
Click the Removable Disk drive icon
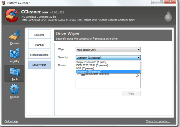pyautogui.click(x=83, y=74)
